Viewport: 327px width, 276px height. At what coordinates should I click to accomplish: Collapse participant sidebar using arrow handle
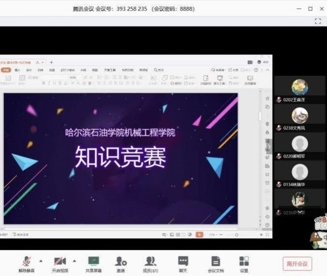coord(270,146)
